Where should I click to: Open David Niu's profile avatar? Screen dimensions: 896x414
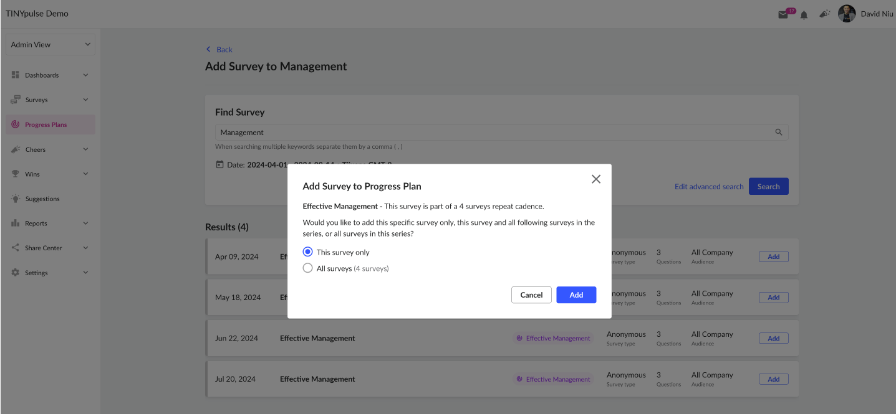click(x=847, y=14)
